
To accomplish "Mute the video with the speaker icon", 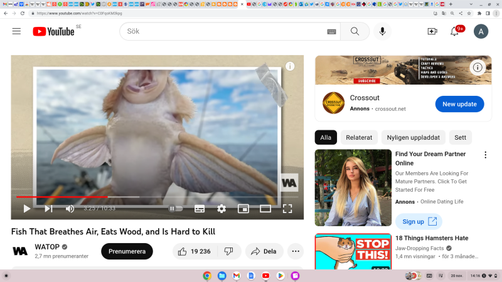I will click(x=70, y=209).
